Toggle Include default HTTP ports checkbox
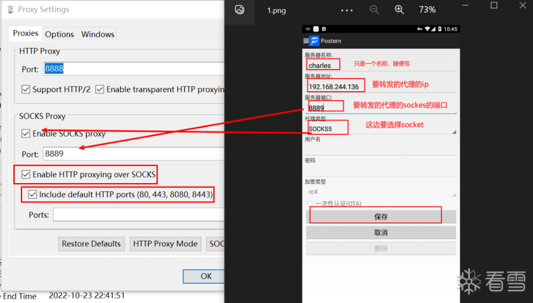This screenshot has width=533, height=303. tap(32, 194)
